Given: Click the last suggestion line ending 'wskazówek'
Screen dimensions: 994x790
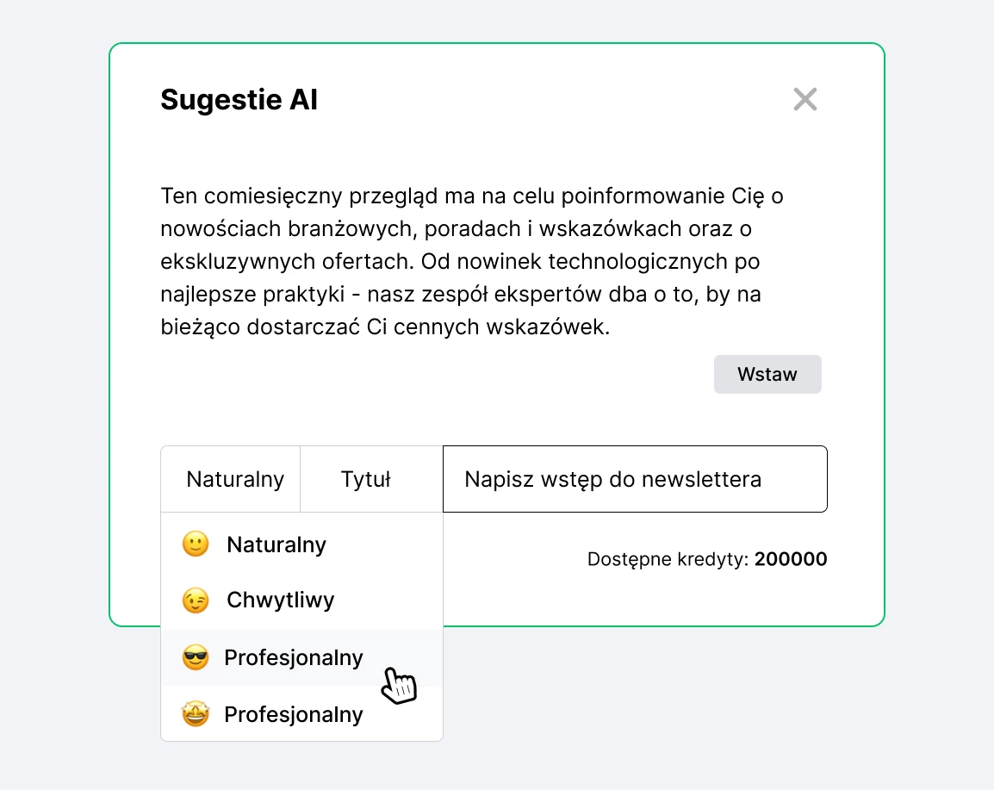Looking at the screenshot, I should point(385,327).
